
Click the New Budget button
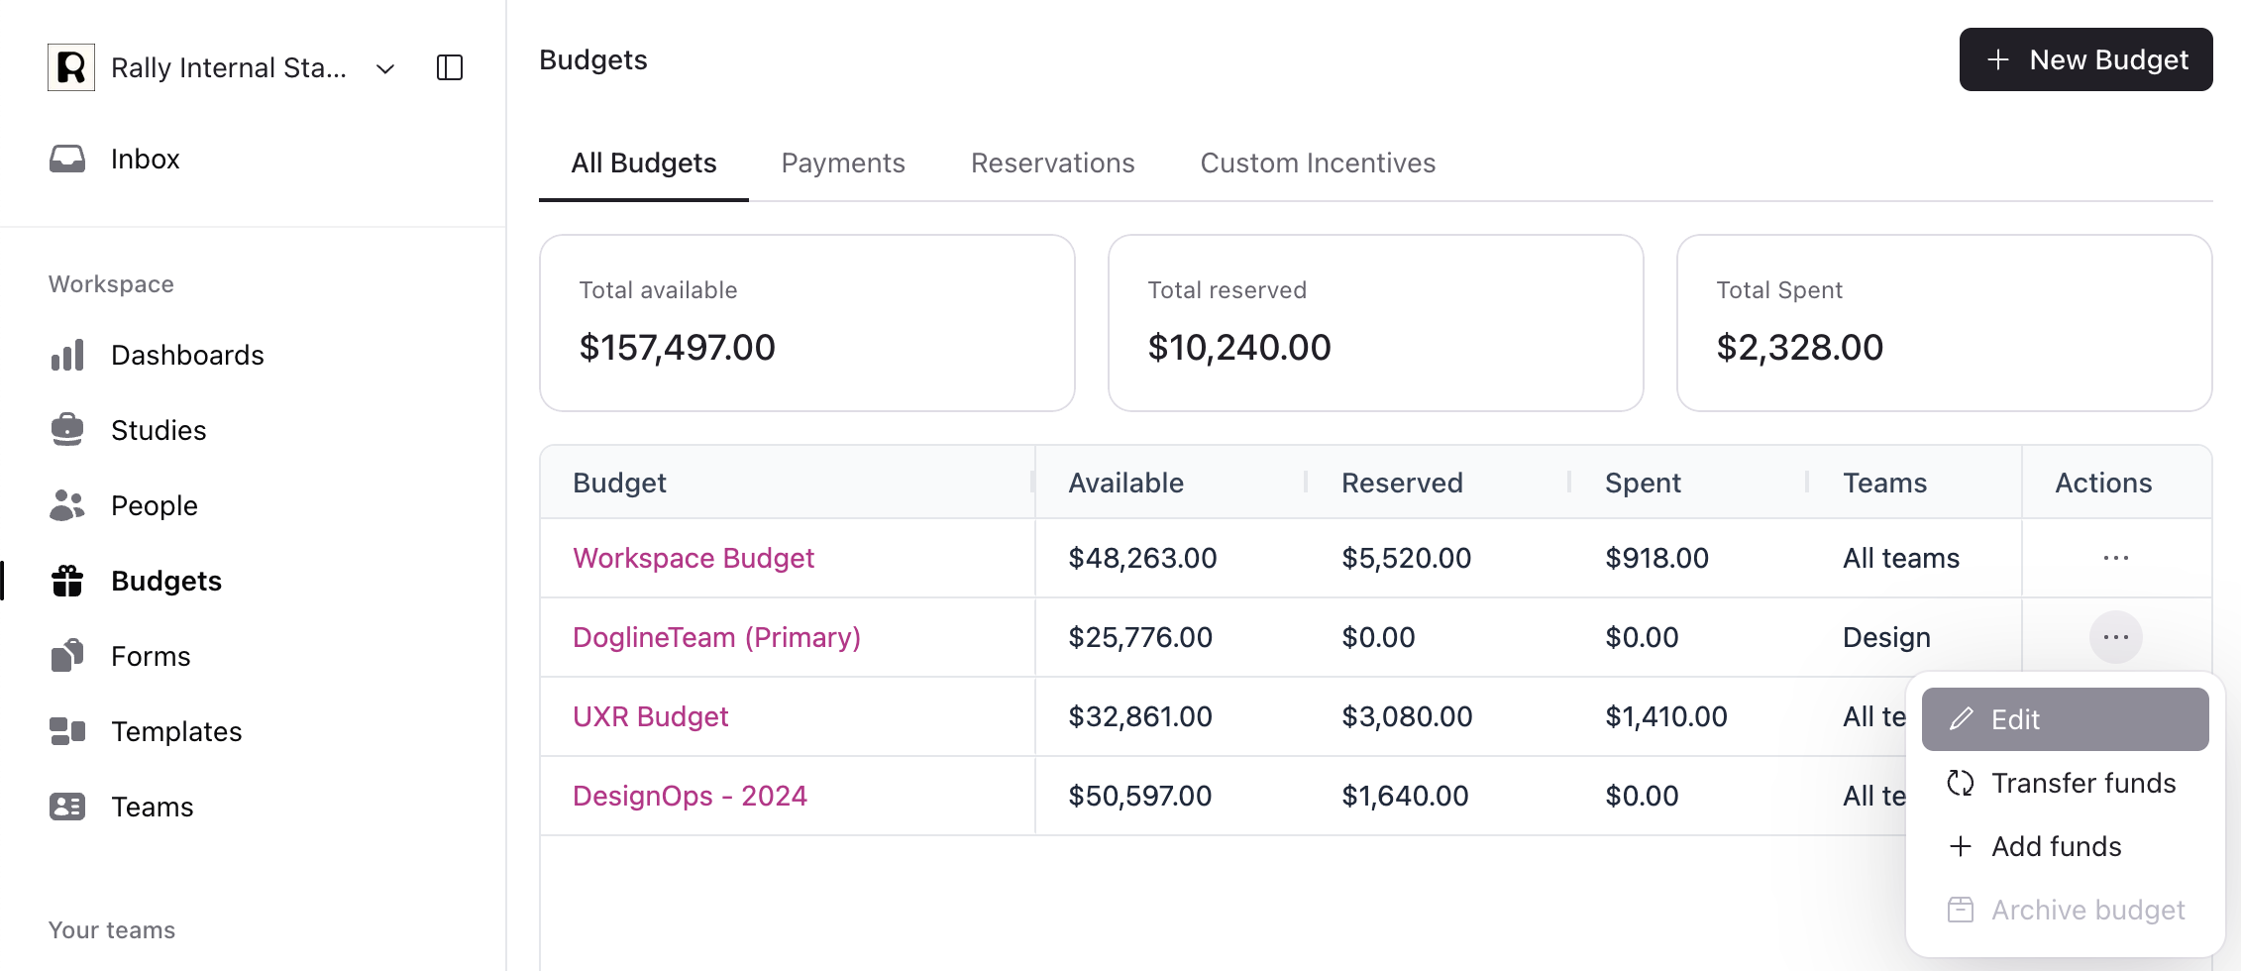(x=2085, y=59)
